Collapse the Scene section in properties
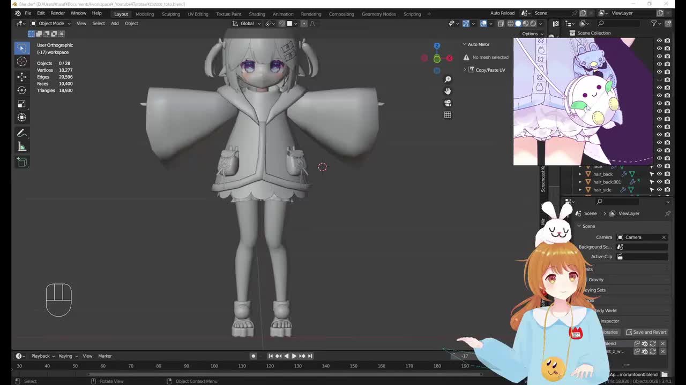686x385 pixels. coord(579,226)
